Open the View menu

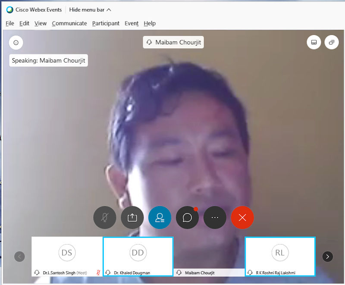coord(41,23)
